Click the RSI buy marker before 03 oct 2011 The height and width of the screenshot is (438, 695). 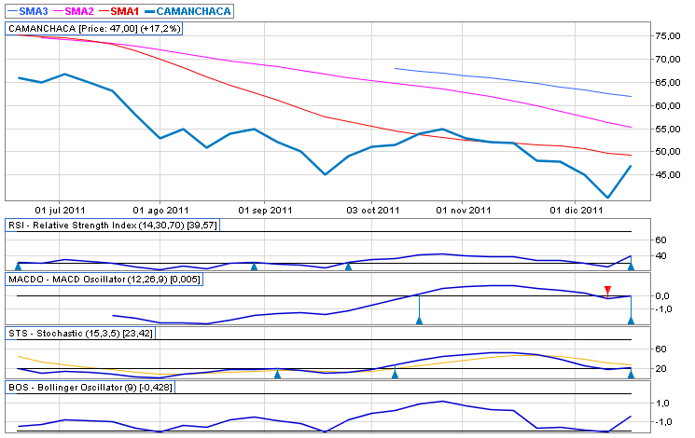[348, 267]
